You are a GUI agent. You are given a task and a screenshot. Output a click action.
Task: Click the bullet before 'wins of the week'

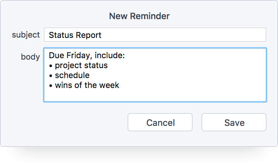tap(51, 86)
